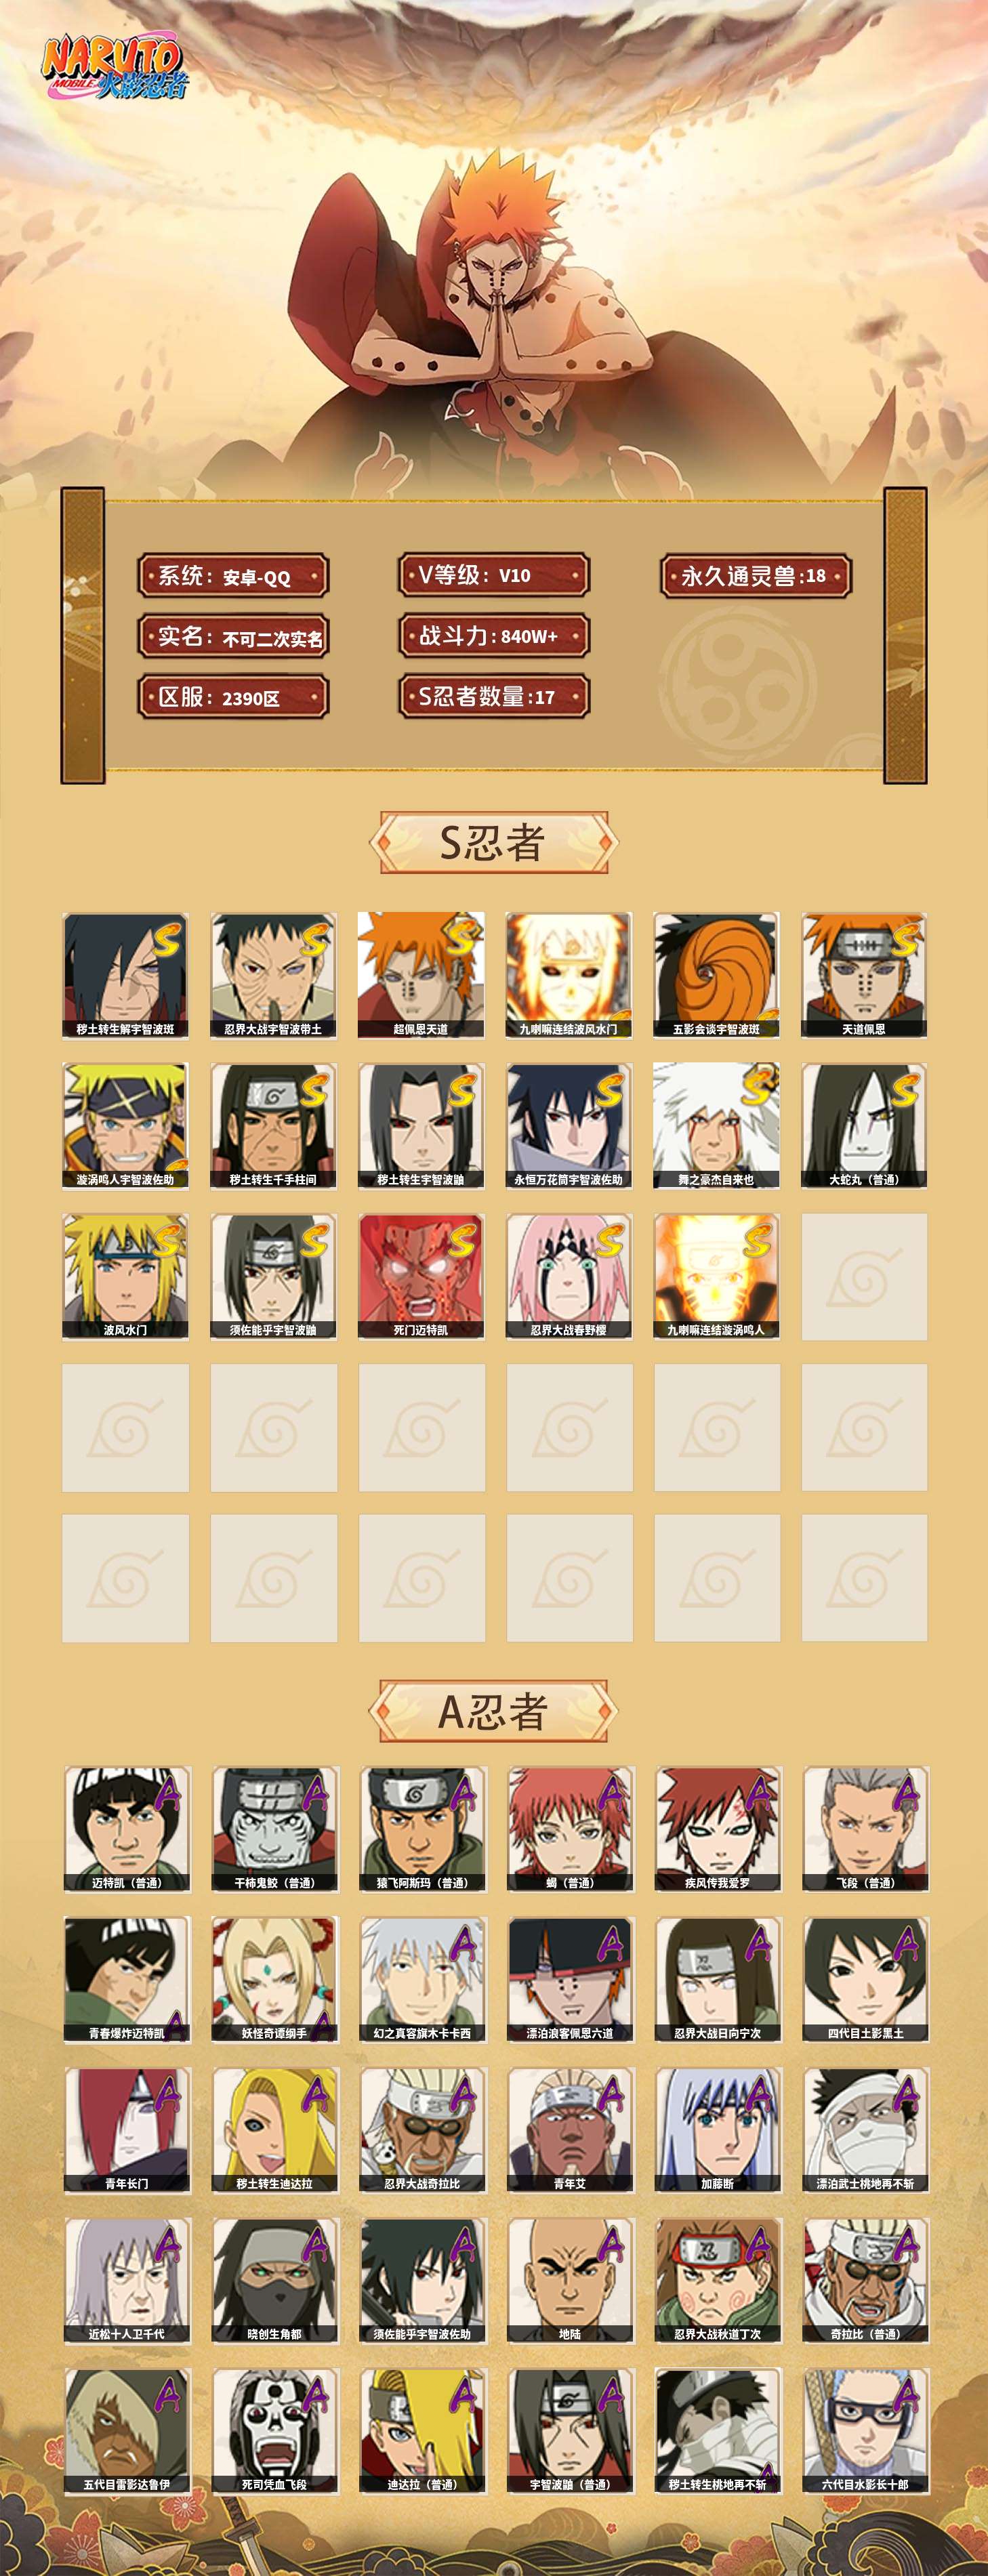
Task: Open the 秽土转生千手柱间 ninja thumbnail
Action: (273, 1126)
